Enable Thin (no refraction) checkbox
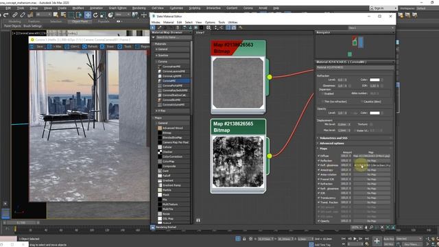439x247 pixels. [x=322, y=102]
